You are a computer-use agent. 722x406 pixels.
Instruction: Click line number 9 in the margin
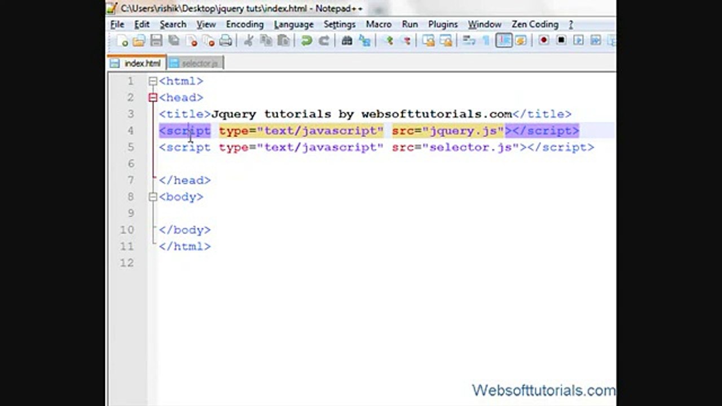tap(130, 213)
